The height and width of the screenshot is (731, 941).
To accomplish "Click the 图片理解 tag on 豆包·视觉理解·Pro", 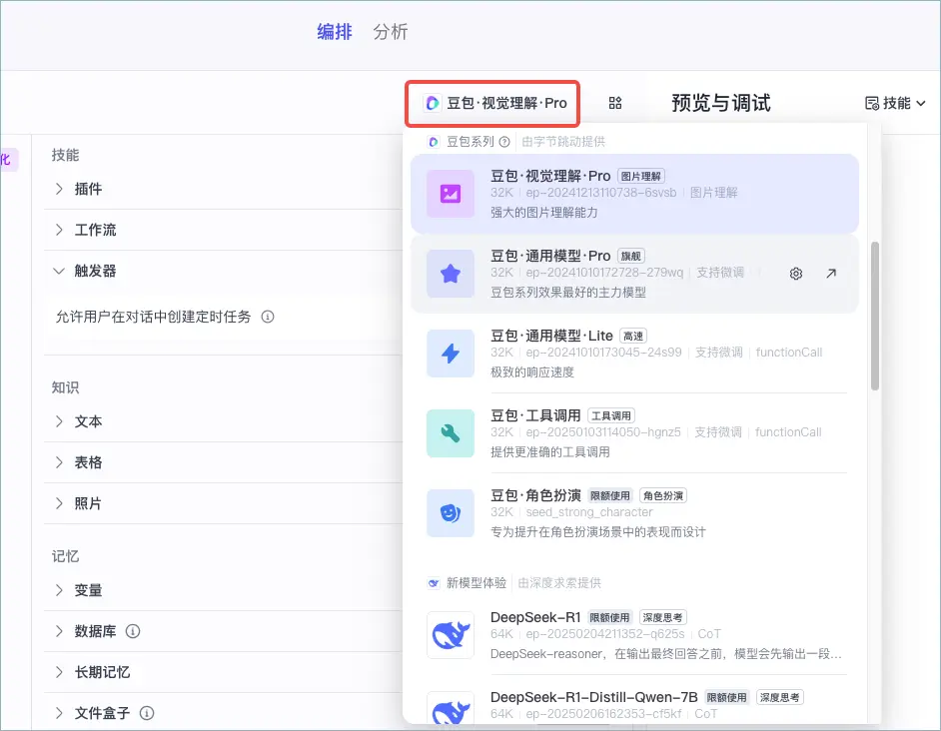I will pos(641,177).
